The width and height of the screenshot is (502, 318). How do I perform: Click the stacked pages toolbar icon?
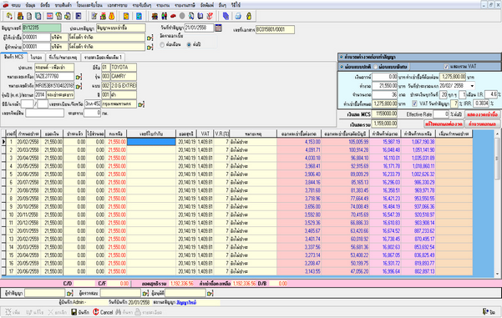coord(38,16)
